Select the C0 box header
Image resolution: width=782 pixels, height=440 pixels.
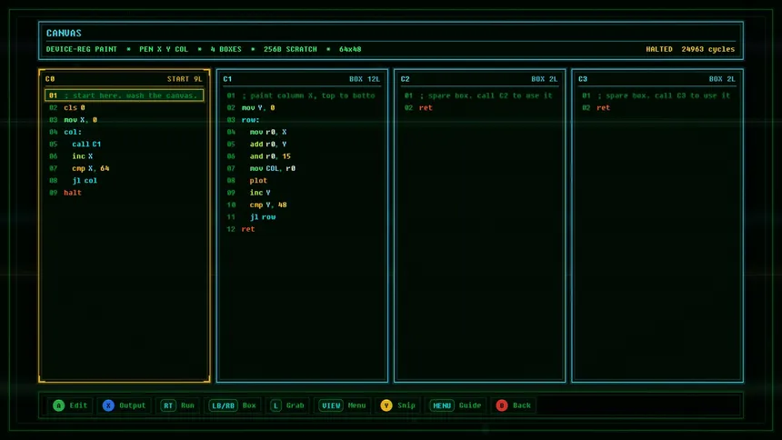pyautogui.click(x=125, y=79)
